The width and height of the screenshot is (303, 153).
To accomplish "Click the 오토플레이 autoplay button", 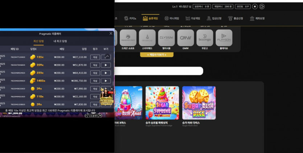I will (x=93, y=116).
